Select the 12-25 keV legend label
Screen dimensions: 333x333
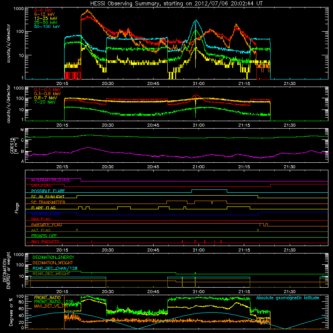(x=46, y=18)
